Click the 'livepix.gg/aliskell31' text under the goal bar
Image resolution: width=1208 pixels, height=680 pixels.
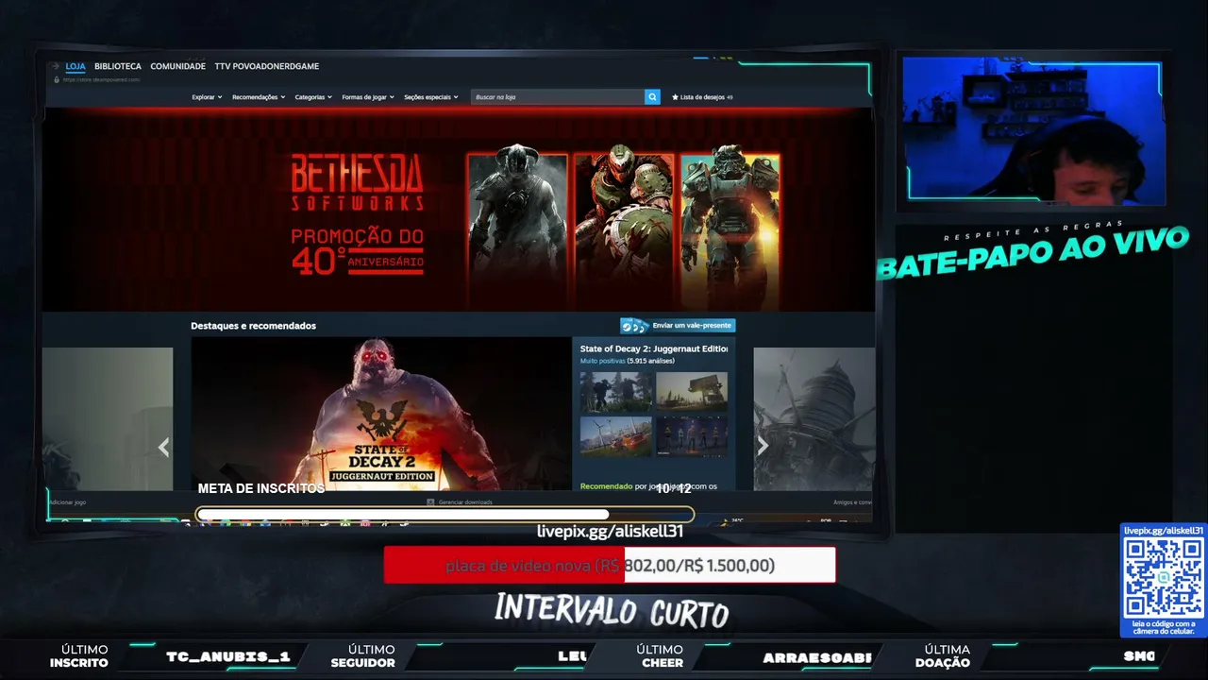[610, 532]
